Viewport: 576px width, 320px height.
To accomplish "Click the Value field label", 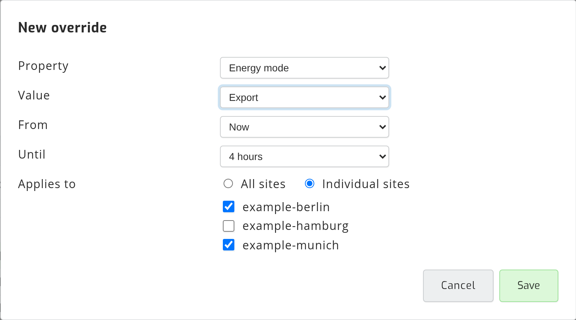I will [34, 95].
